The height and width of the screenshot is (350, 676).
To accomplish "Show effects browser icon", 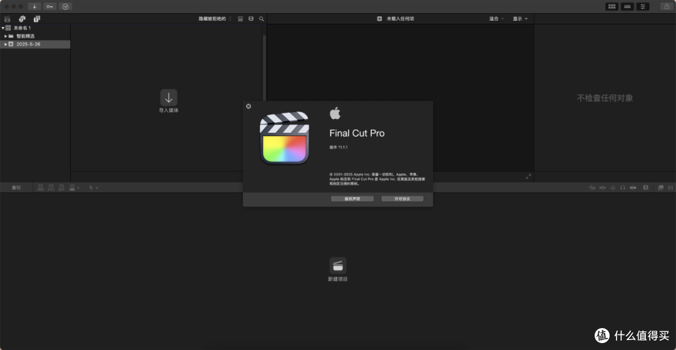I will click(x=660, y=188).
